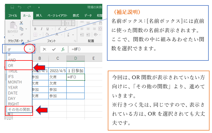Click the Insert Function fx icon
The width and height of the screenshot is (212, 133).
[63, 49]
